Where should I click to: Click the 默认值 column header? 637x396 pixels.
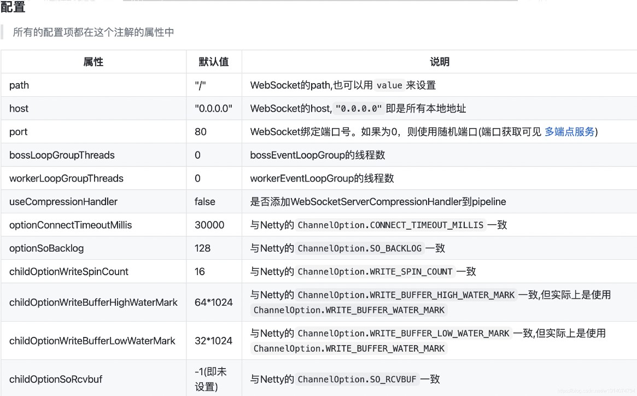(214, 62)
